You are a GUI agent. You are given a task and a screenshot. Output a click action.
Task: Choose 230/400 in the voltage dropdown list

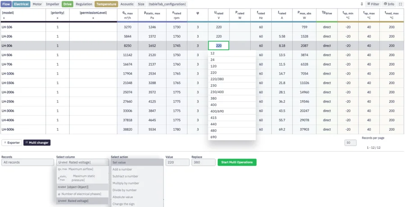pyautogui.click(x=232, y=92)
